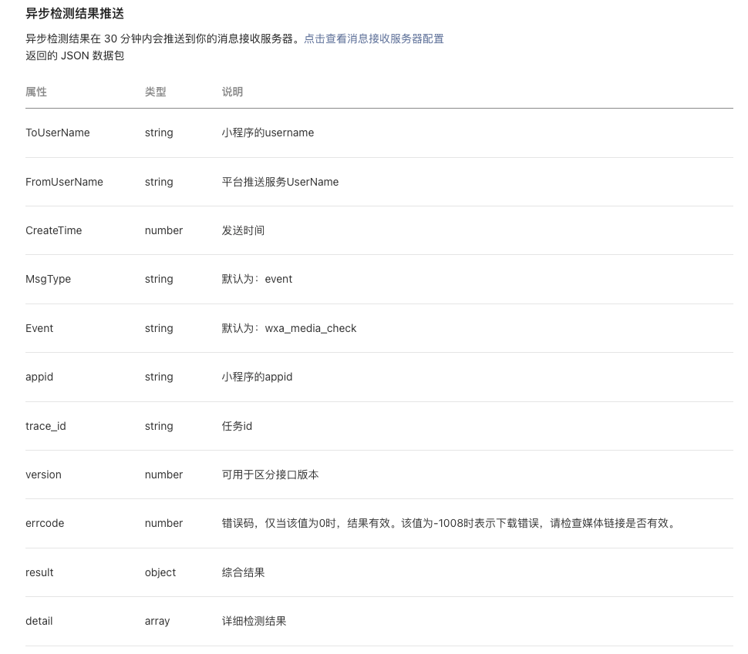Select the Event attribute cell

39,328
